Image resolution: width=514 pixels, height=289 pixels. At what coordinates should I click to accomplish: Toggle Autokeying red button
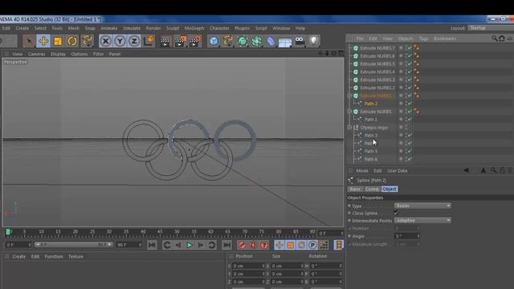coord(253,245)
